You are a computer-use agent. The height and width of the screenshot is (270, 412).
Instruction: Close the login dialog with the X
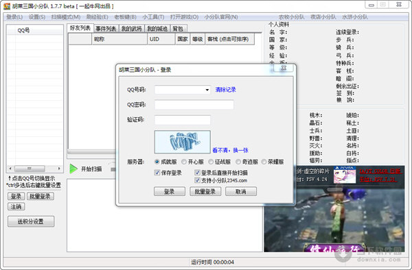[284, 68]
